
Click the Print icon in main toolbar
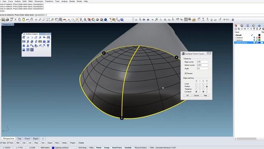[x=7, y=19]
